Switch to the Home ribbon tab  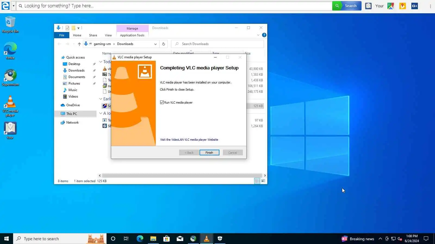77,35
